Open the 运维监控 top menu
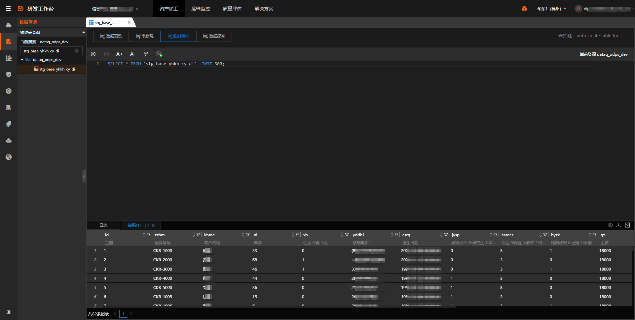Viewport: 635px width, 320px height. (200, 9)
